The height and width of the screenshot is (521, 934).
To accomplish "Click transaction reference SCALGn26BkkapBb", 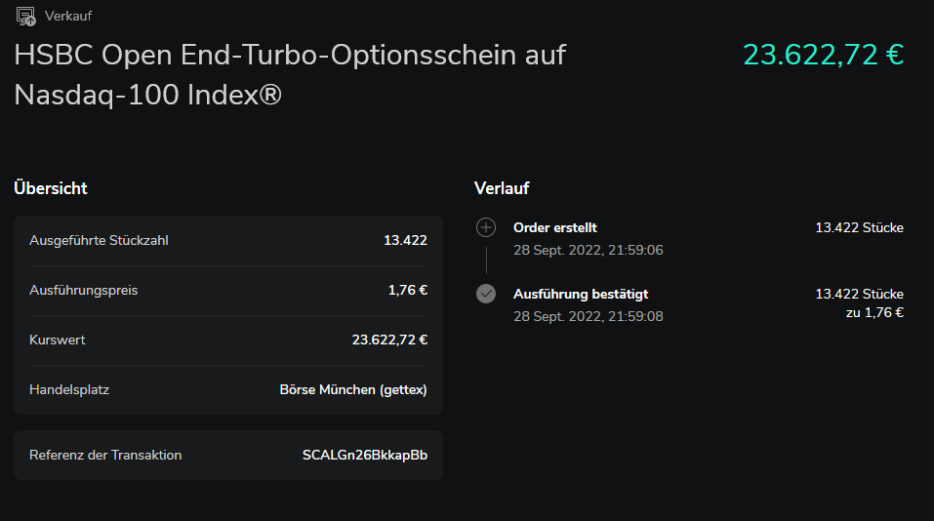I will [x=365, y=455].
